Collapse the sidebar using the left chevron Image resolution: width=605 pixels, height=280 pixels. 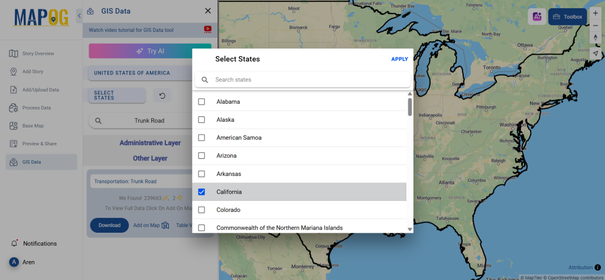79,16
